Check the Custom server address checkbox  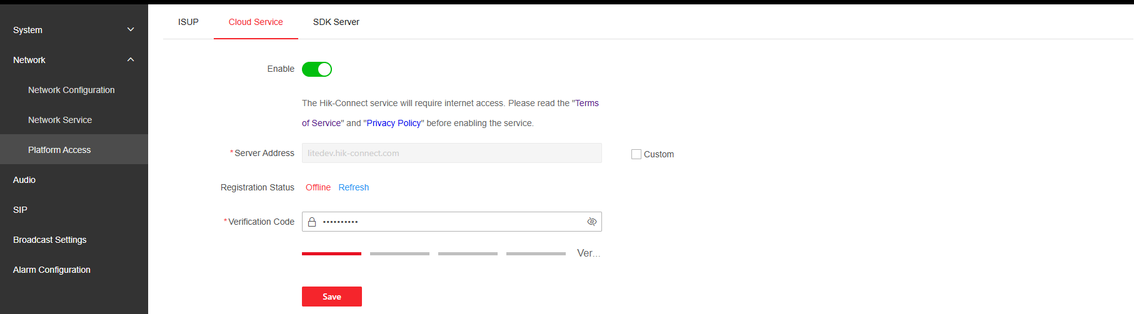point(636,154)
